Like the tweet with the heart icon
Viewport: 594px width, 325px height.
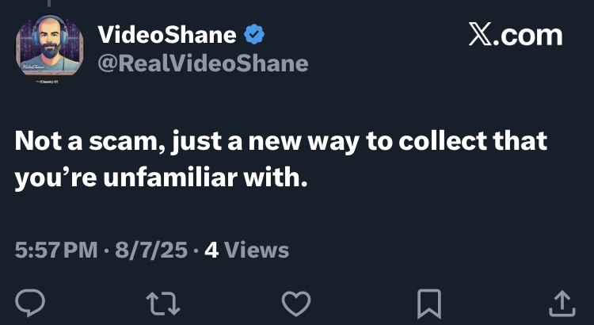pos(295,301)
